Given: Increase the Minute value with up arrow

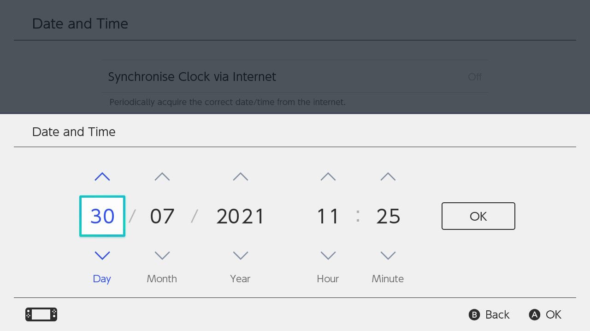Looking at the screenshot, I should [388, 176].
